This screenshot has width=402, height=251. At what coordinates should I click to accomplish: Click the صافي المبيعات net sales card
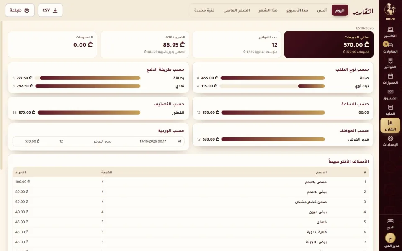(329, 44)
